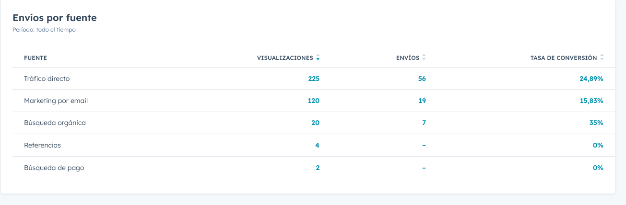Viewport: 626px width, 205px height.
Task: Click the Tasa de conversión sort icon
Action: pos(602,58)
